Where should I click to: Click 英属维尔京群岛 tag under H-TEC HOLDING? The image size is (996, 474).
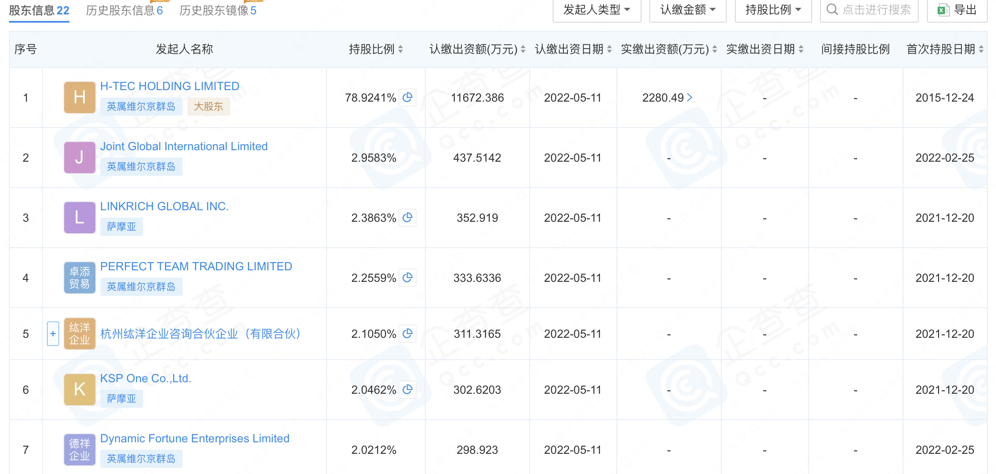pyautogui.click(x=141, y=107)
